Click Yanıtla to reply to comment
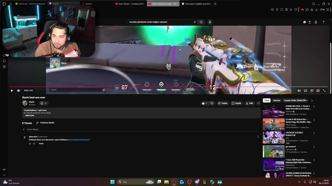Image resolution: width=332 pixels, height=186 pixels. pos(41,144)
